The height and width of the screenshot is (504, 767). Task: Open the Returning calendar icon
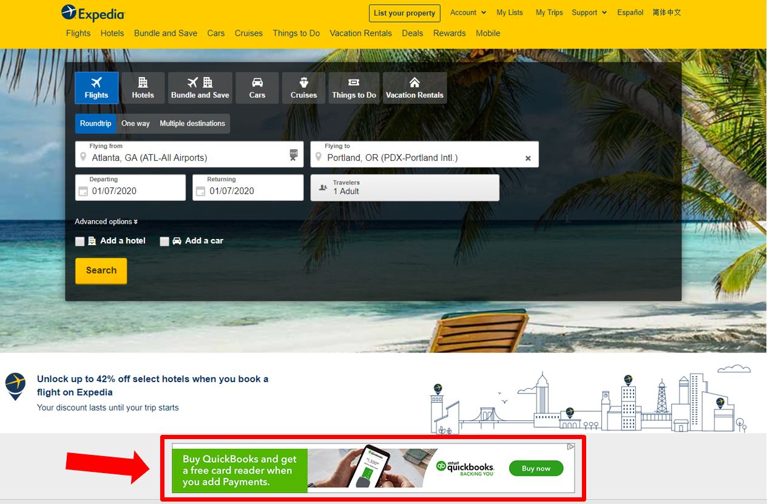coord(200,192)
